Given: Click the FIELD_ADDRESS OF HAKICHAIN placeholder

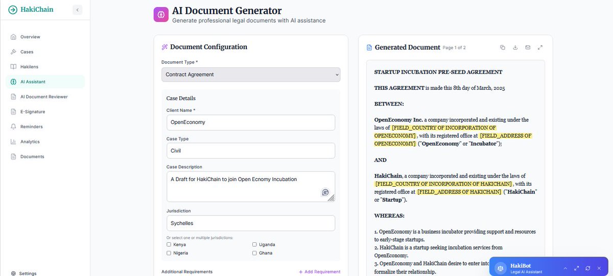Looking at the screenshot, I should [x=459, y=192].
